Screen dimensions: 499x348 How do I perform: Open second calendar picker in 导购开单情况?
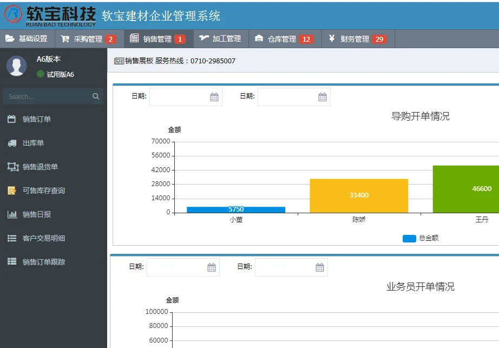323,97
